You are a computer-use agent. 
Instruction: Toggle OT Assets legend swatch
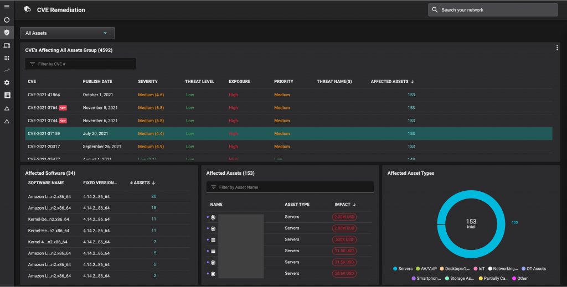click(523, 269)
